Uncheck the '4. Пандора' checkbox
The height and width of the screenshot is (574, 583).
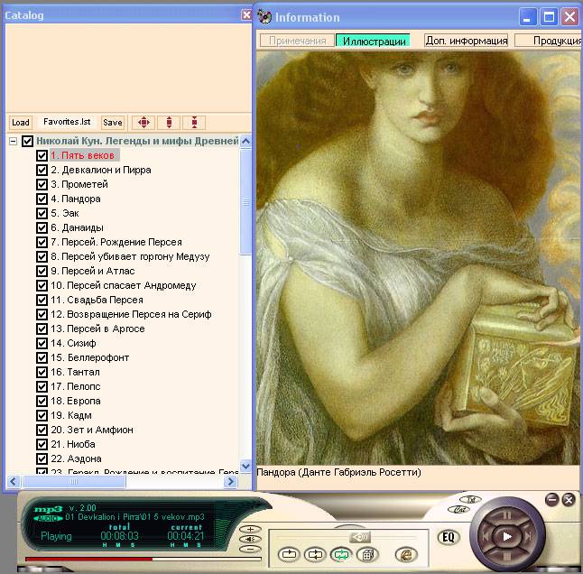pyautogui.click(x=42, y=199)
